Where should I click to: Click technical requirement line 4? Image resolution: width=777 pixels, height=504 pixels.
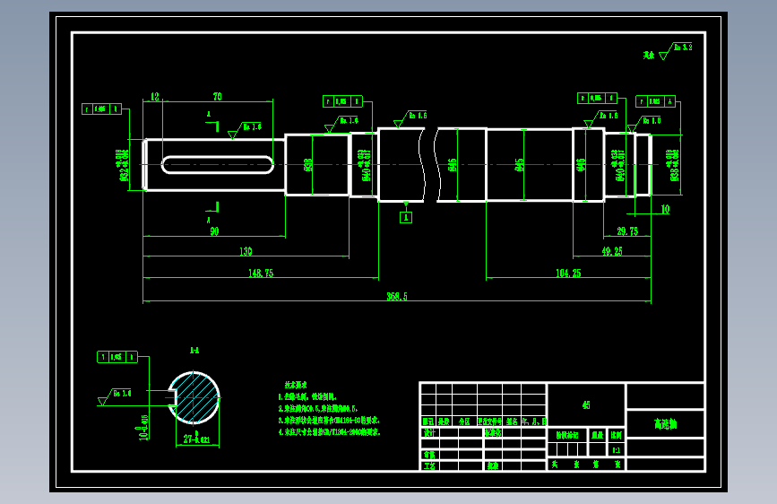point(329,432)
